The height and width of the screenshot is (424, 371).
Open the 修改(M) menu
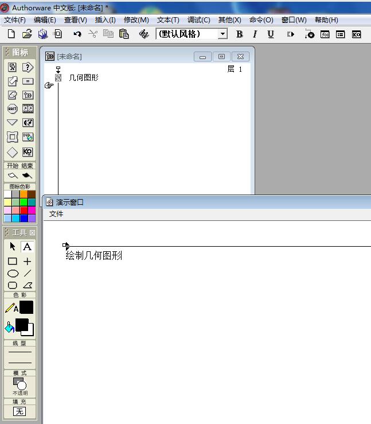tap(136, 20)
